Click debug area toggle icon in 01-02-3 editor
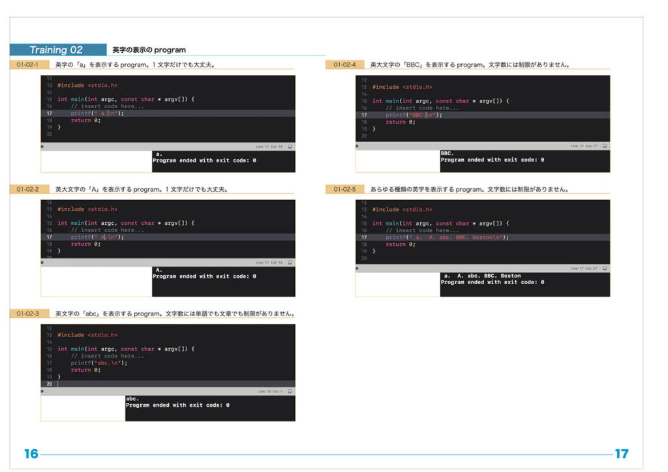The image size is (668, 472). pyautogui.click(x=290, y=391)
